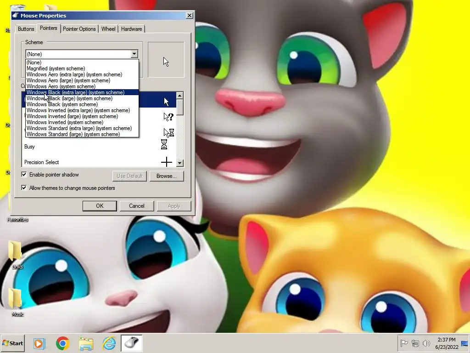Switch to the Buttons tab
Image resolution: width=470 pixels, height=353 pixels.
[26, 29]
